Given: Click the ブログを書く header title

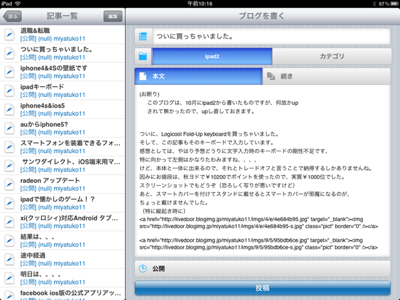Looking at the screenshot, I should point(262,16).
